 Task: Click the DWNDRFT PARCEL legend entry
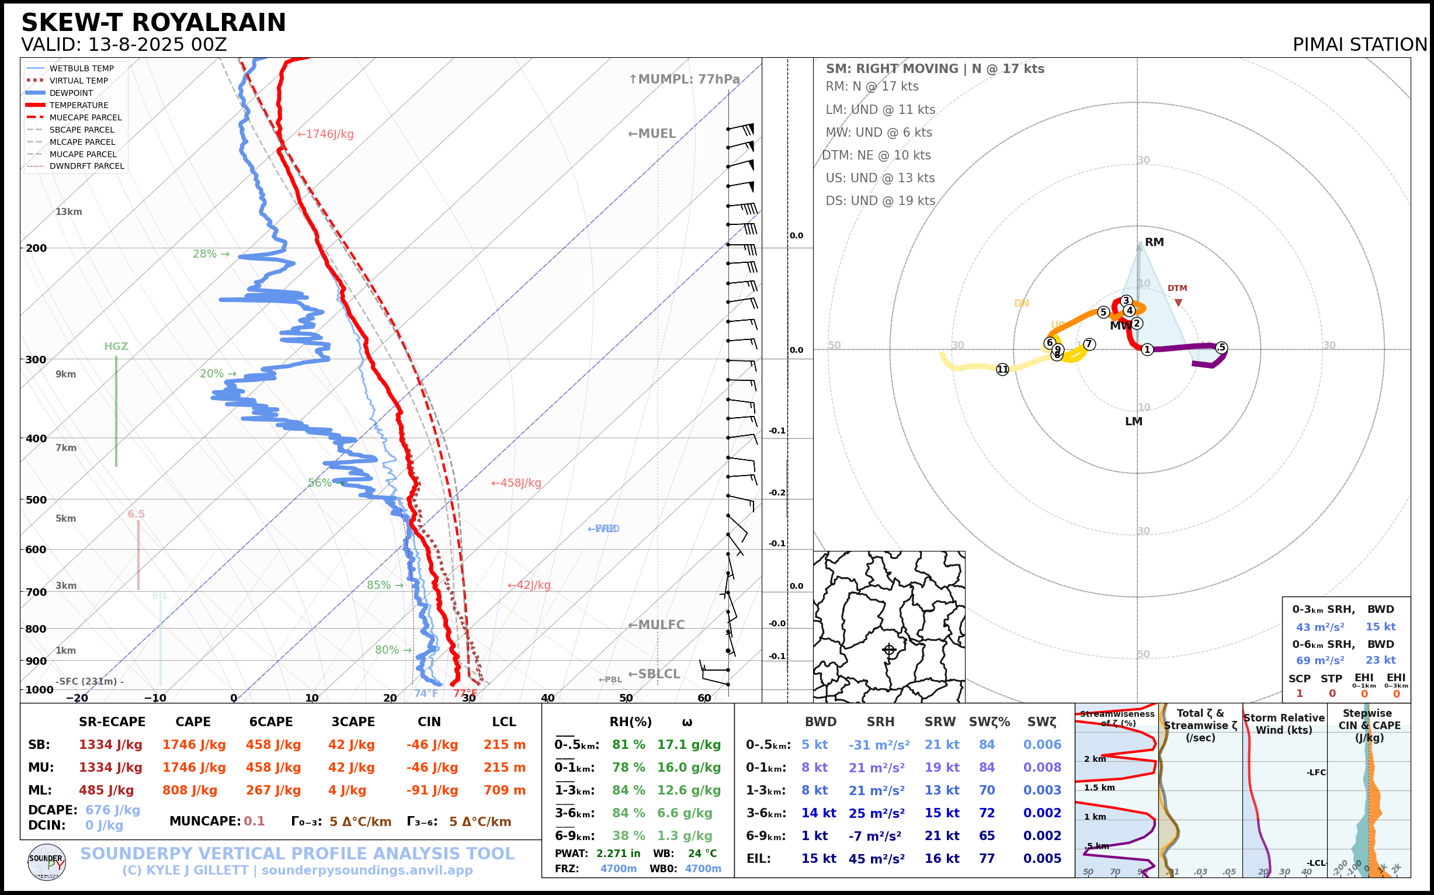[x=86, y=166]
